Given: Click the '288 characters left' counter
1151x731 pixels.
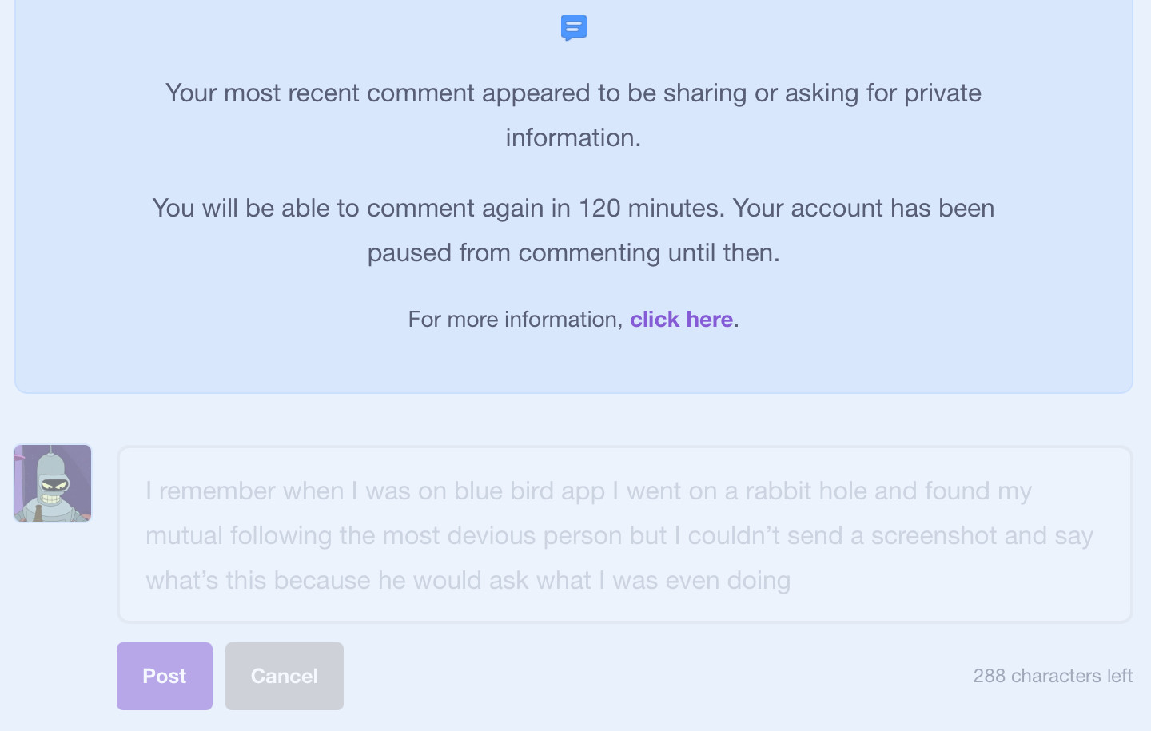Looking at the screenshot, I should point(1052,676).
